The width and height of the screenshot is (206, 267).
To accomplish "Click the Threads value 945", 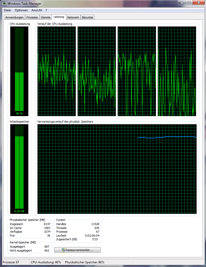I will point(97,228).
